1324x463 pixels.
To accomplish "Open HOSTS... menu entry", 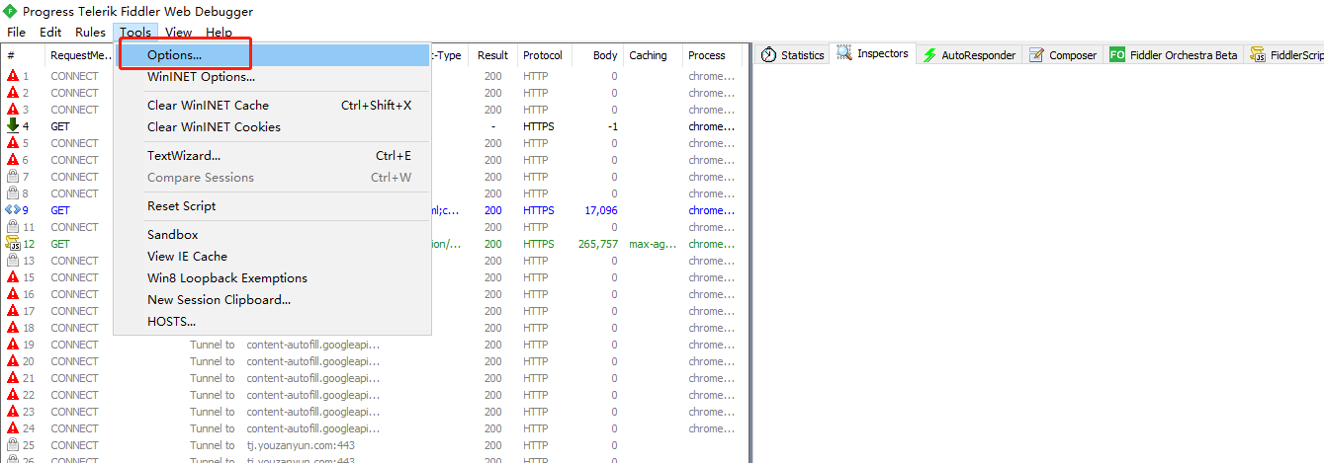I will click(272, 322).
